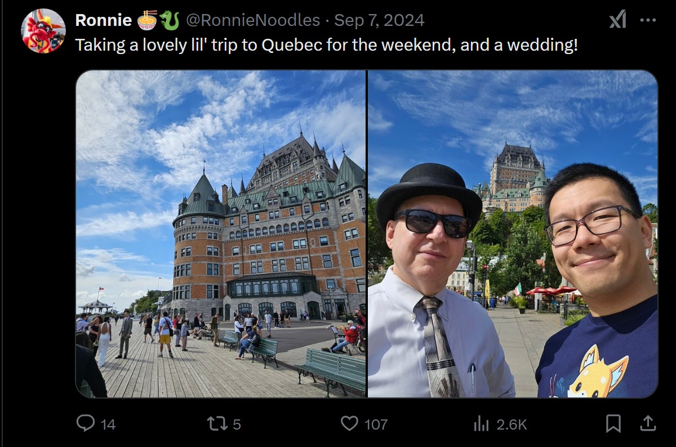Open the repost arrows menu
This screenshot has width=676, height=447.
coord(216,423)
